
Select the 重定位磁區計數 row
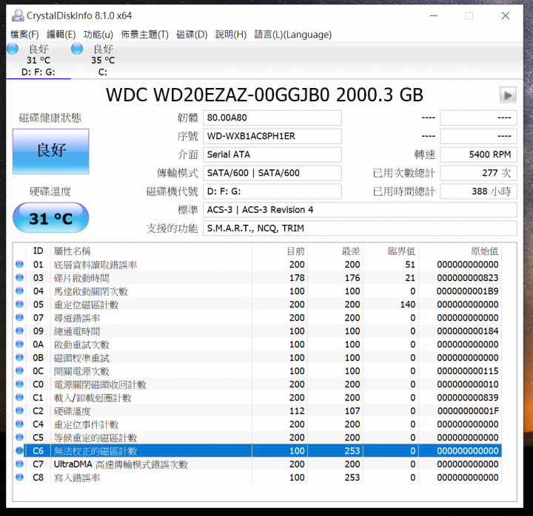point(258,305)
